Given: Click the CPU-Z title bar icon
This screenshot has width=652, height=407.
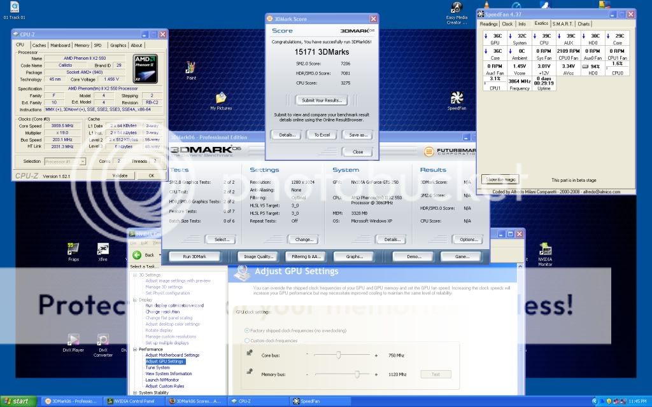Looking at the screenshot, I should click(x=16, y=34).
